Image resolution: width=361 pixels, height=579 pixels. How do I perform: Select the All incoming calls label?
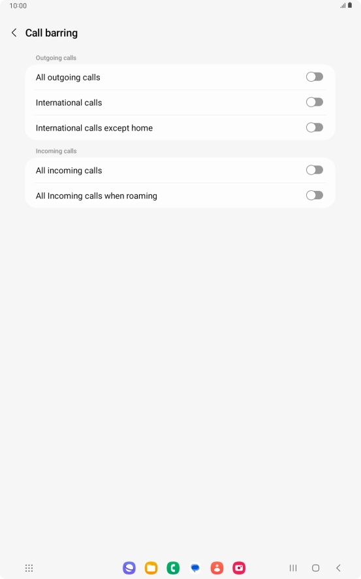69,171
